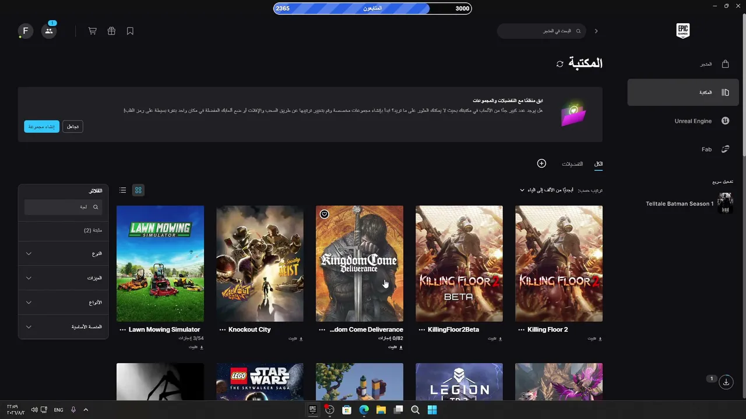Open taskbar search magnifier
This screenshot has width=746, height=419.
[x=415, y=410]
